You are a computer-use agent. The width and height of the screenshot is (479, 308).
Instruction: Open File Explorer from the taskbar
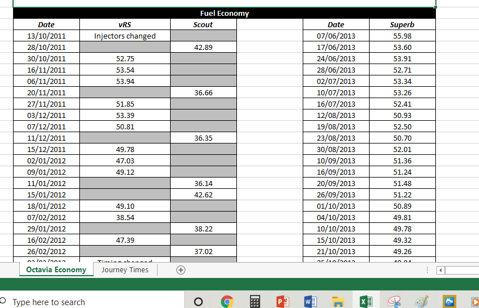pos(338,302)
